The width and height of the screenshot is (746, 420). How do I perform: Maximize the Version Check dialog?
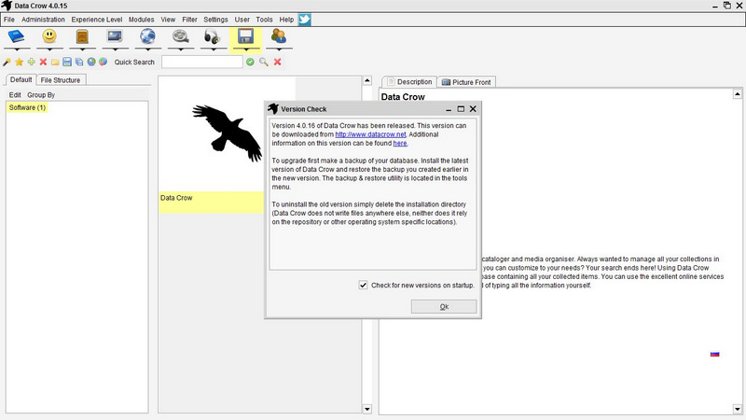pyautogui.click(x=461, y=109)
